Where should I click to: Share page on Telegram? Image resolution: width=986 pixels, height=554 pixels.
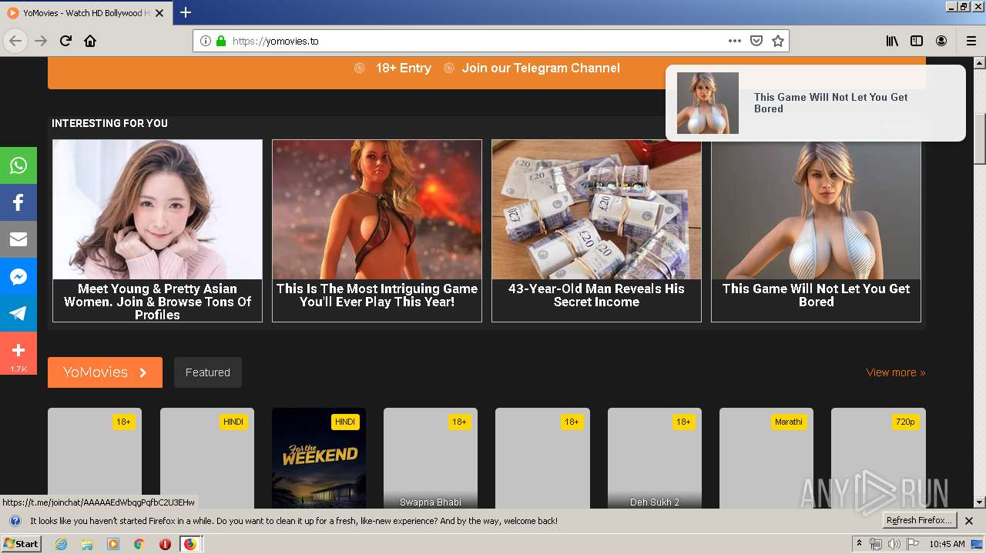click(18, 313)
